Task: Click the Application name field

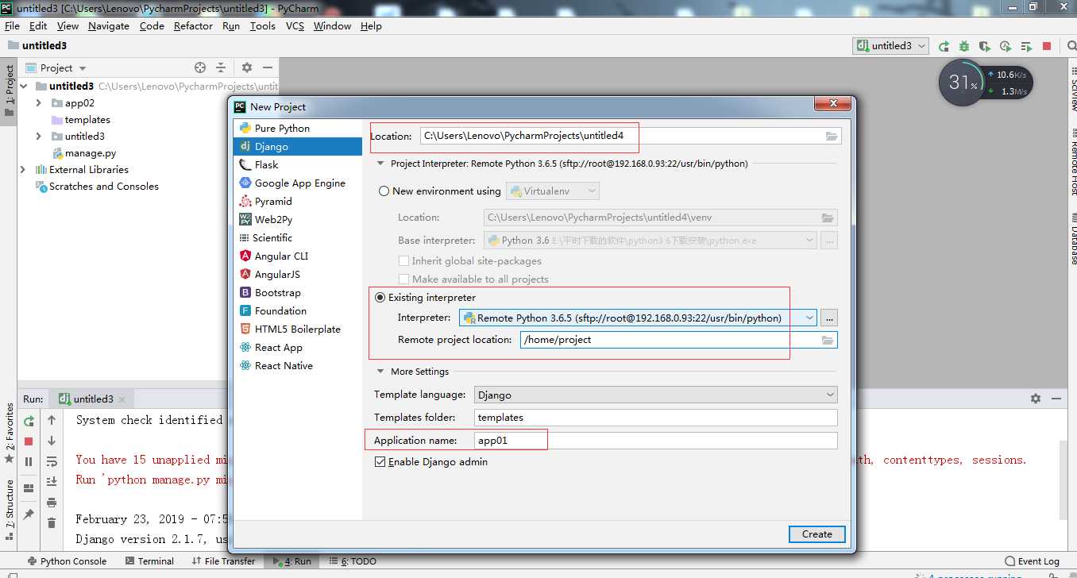Action: pos(656,440)
